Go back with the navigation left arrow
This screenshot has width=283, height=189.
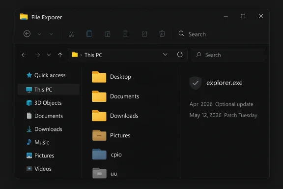(24, 55)
